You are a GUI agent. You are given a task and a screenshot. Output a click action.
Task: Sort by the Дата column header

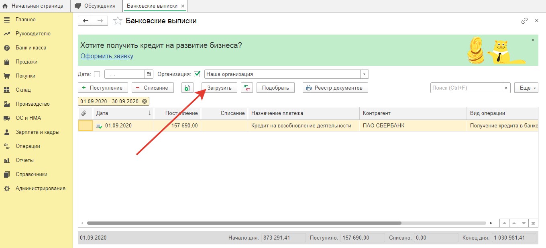click(x=123, y=113)
